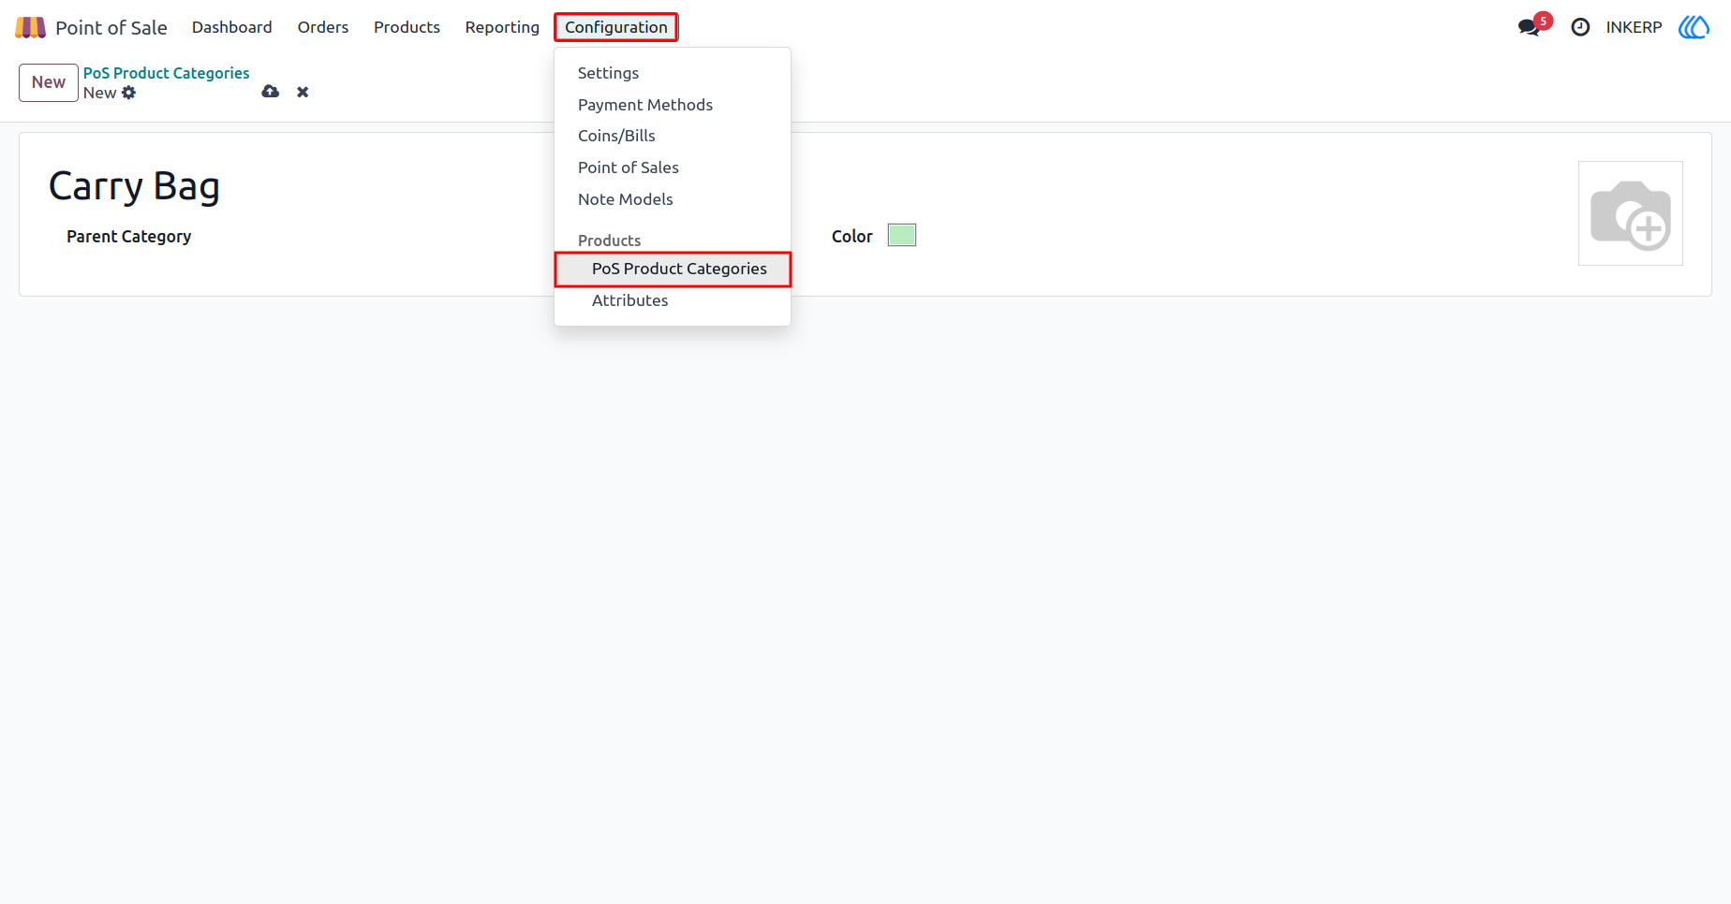Select PoS Product Categories menu entry

(673, 269)
